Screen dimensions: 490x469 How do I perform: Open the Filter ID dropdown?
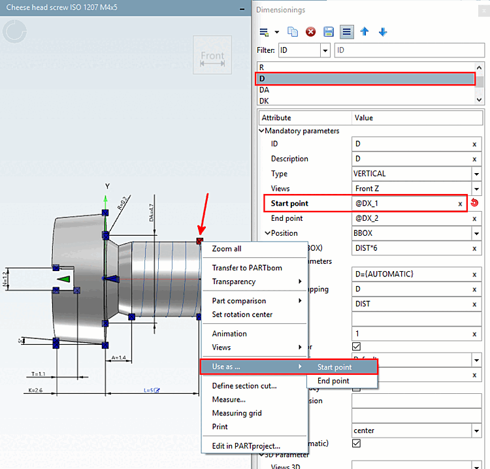pyautogui.click(x=325, y=50)
